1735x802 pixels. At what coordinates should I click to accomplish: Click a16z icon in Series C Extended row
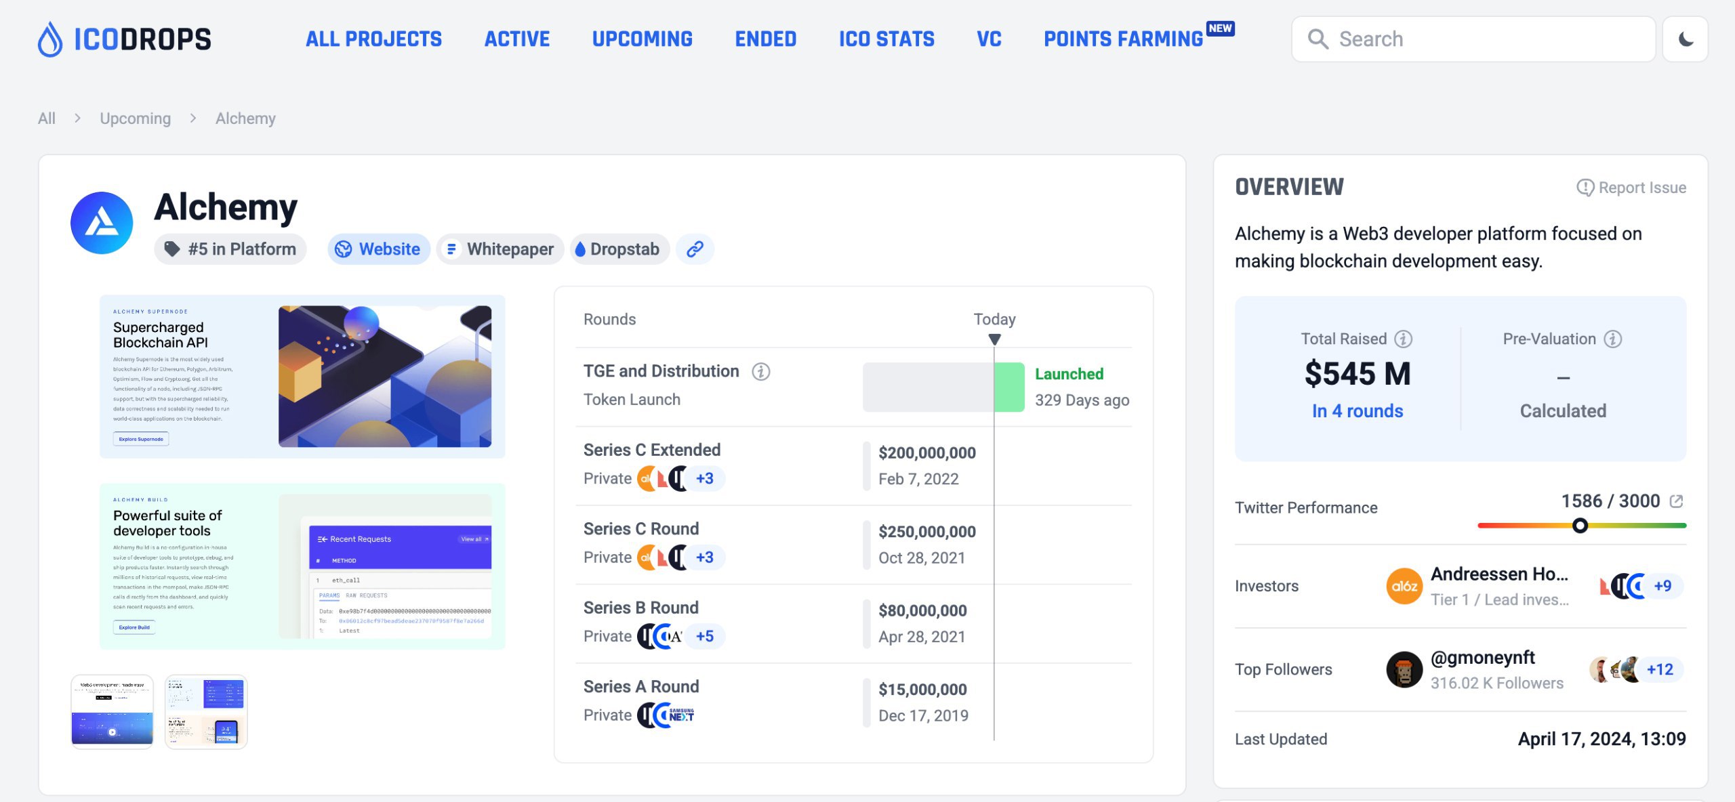(x=646, y=479)
